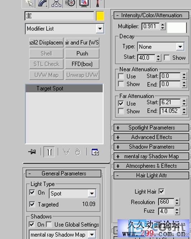This screenshot has height=239, width=191.
Task: Open the Utilities panel tab
Action: [97, 3]
